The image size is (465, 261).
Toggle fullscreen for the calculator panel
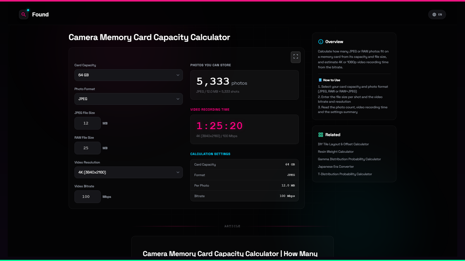pos(296,57)
